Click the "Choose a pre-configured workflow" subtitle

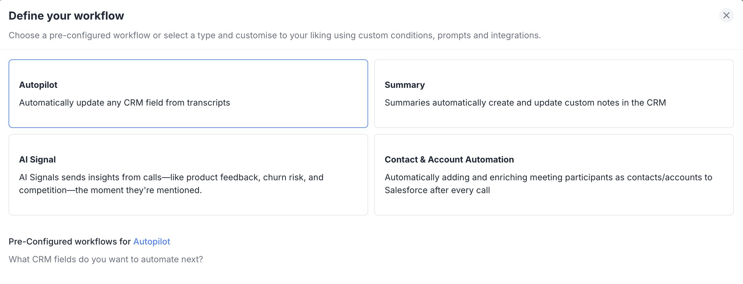coord(274,35)
